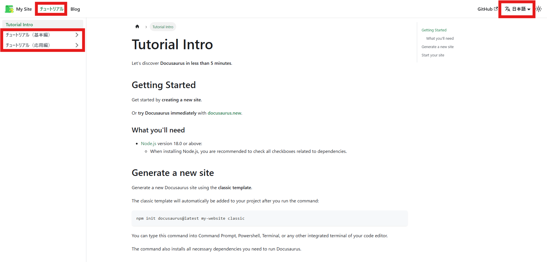Go to Generate a new site section

click(x=438, y=47)
